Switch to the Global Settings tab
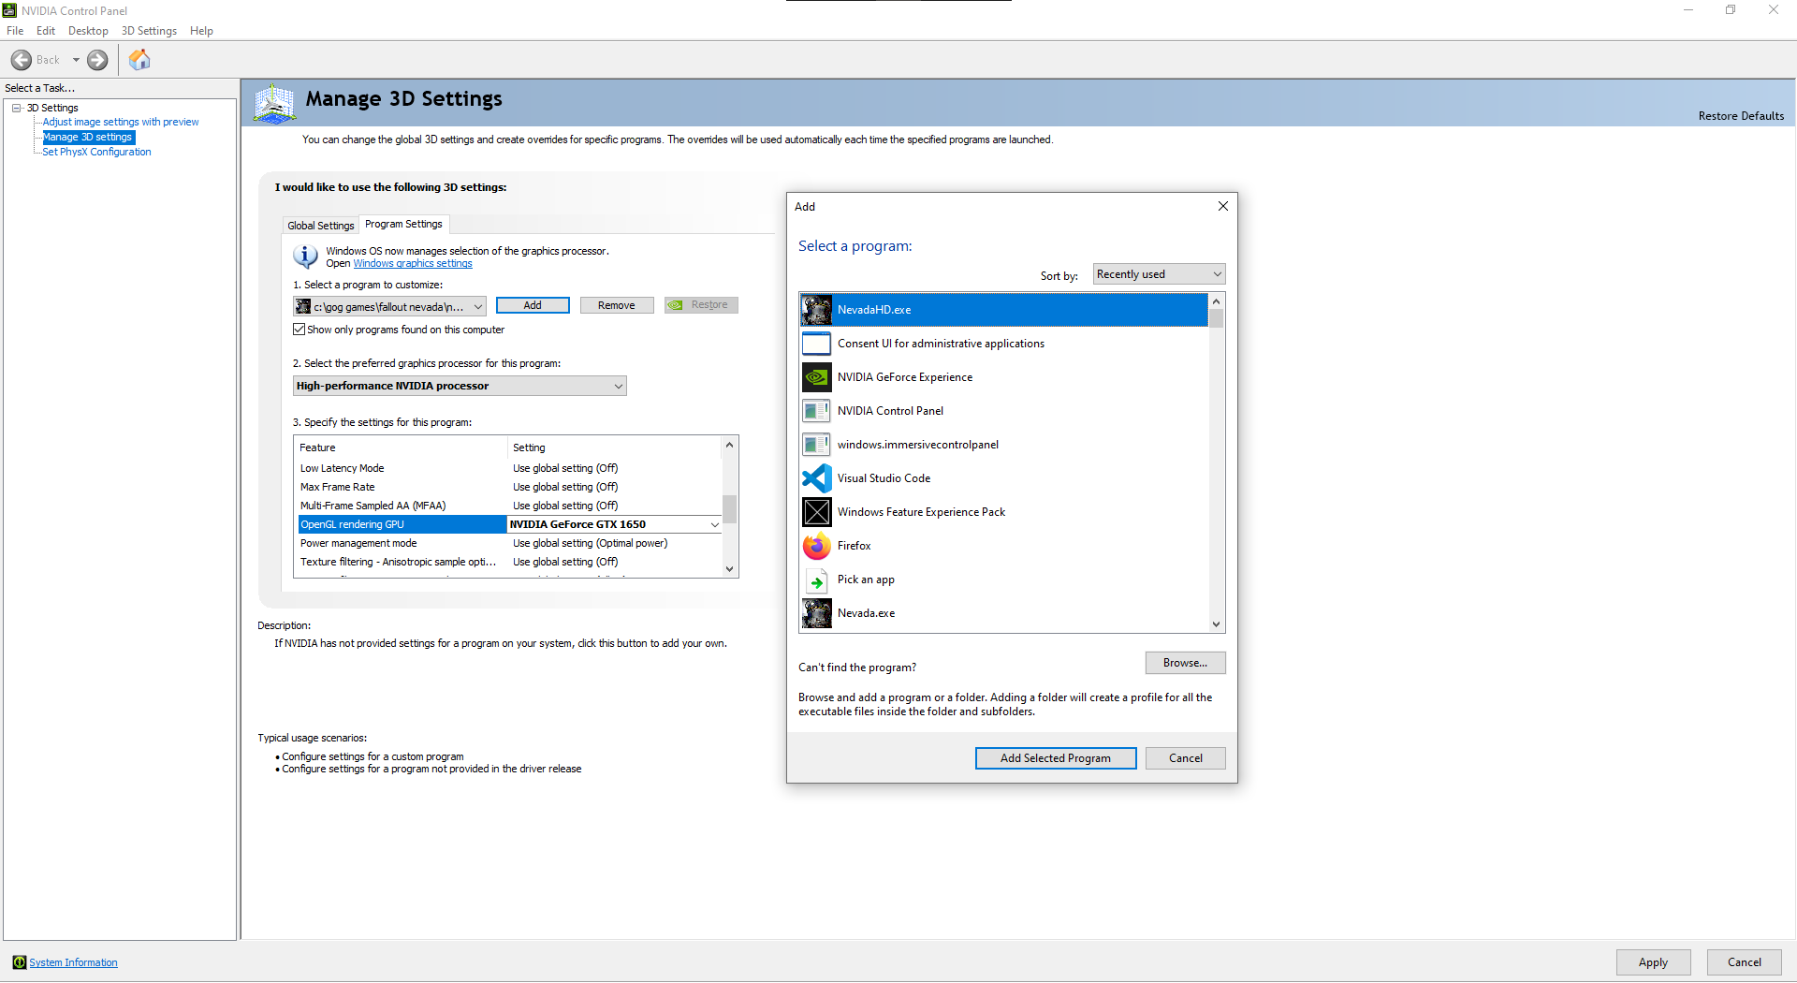 (321, 226)
